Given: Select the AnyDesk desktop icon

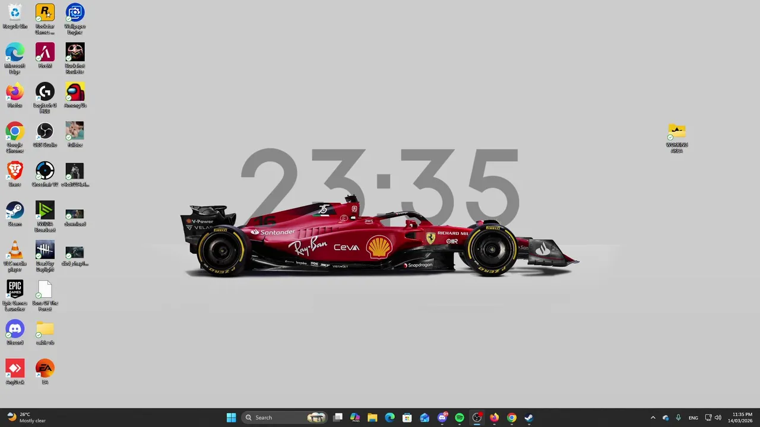Looking at the screenshot, I should 15,372.
